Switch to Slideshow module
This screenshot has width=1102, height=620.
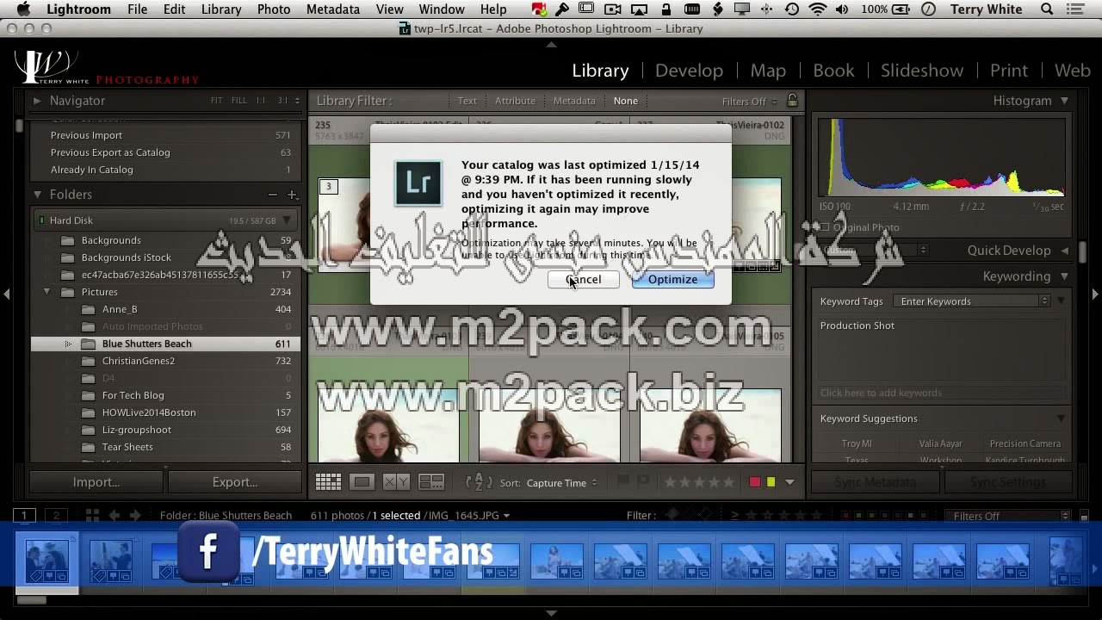(922, 71)
